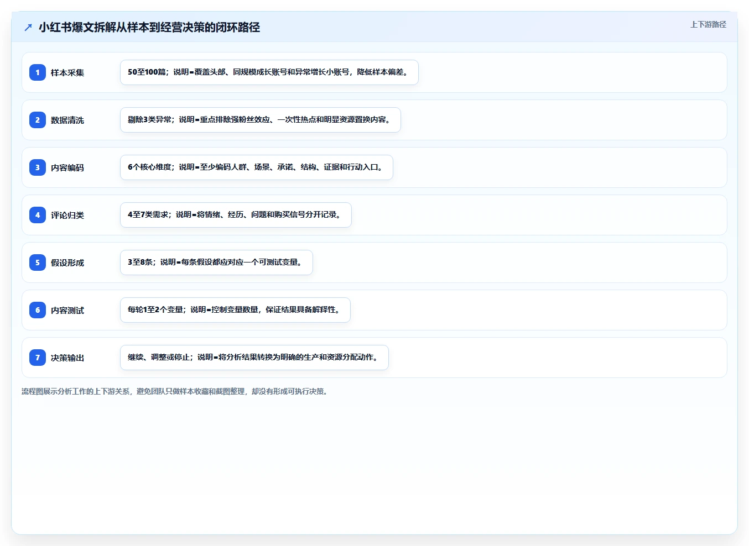Select the 样本采集 step label
Image resolution: width=749 pixels, height=546 pixels.
point(67,72)
